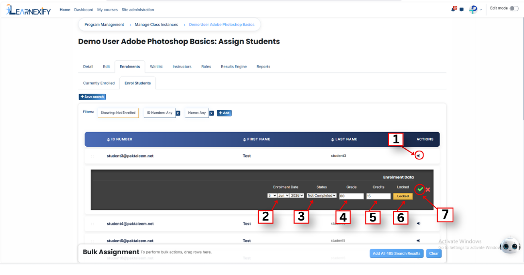Image resolution: width=524 pixels, height=275 pixels.
Task: Select student3@paktaleem.net ID text
Action: 130,156
